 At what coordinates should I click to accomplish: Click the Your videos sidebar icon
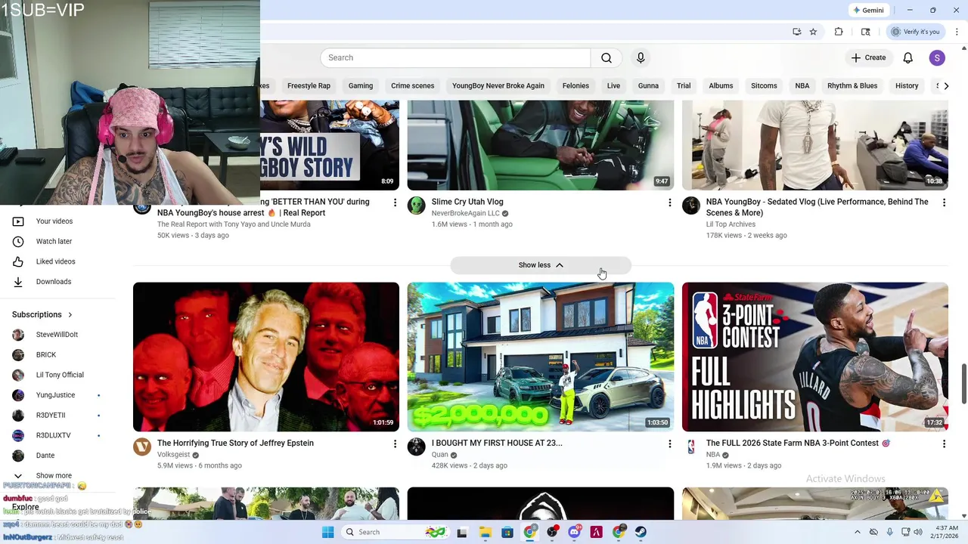[x=18, y=221]
